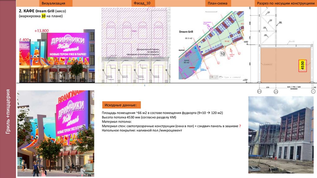Click the '66.0 m2' area label
The image size is (317, 178).
click(x=189, y=38)
